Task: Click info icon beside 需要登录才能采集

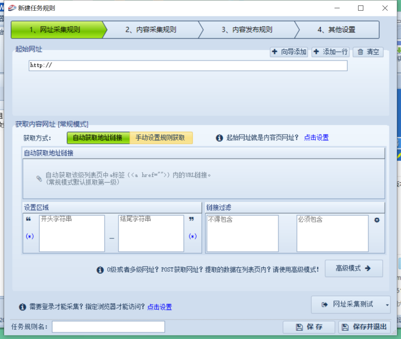Action: coord(23,307)
